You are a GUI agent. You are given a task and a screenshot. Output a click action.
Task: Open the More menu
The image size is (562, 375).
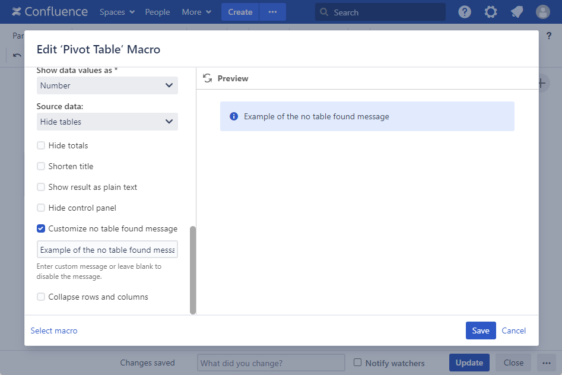pyautogui.click(x=196, y=12)
